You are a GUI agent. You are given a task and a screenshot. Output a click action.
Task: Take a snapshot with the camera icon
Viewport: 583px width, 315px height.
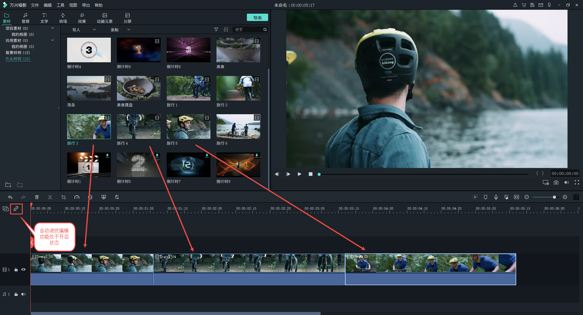pyautogui.click(x=556, y=182)
